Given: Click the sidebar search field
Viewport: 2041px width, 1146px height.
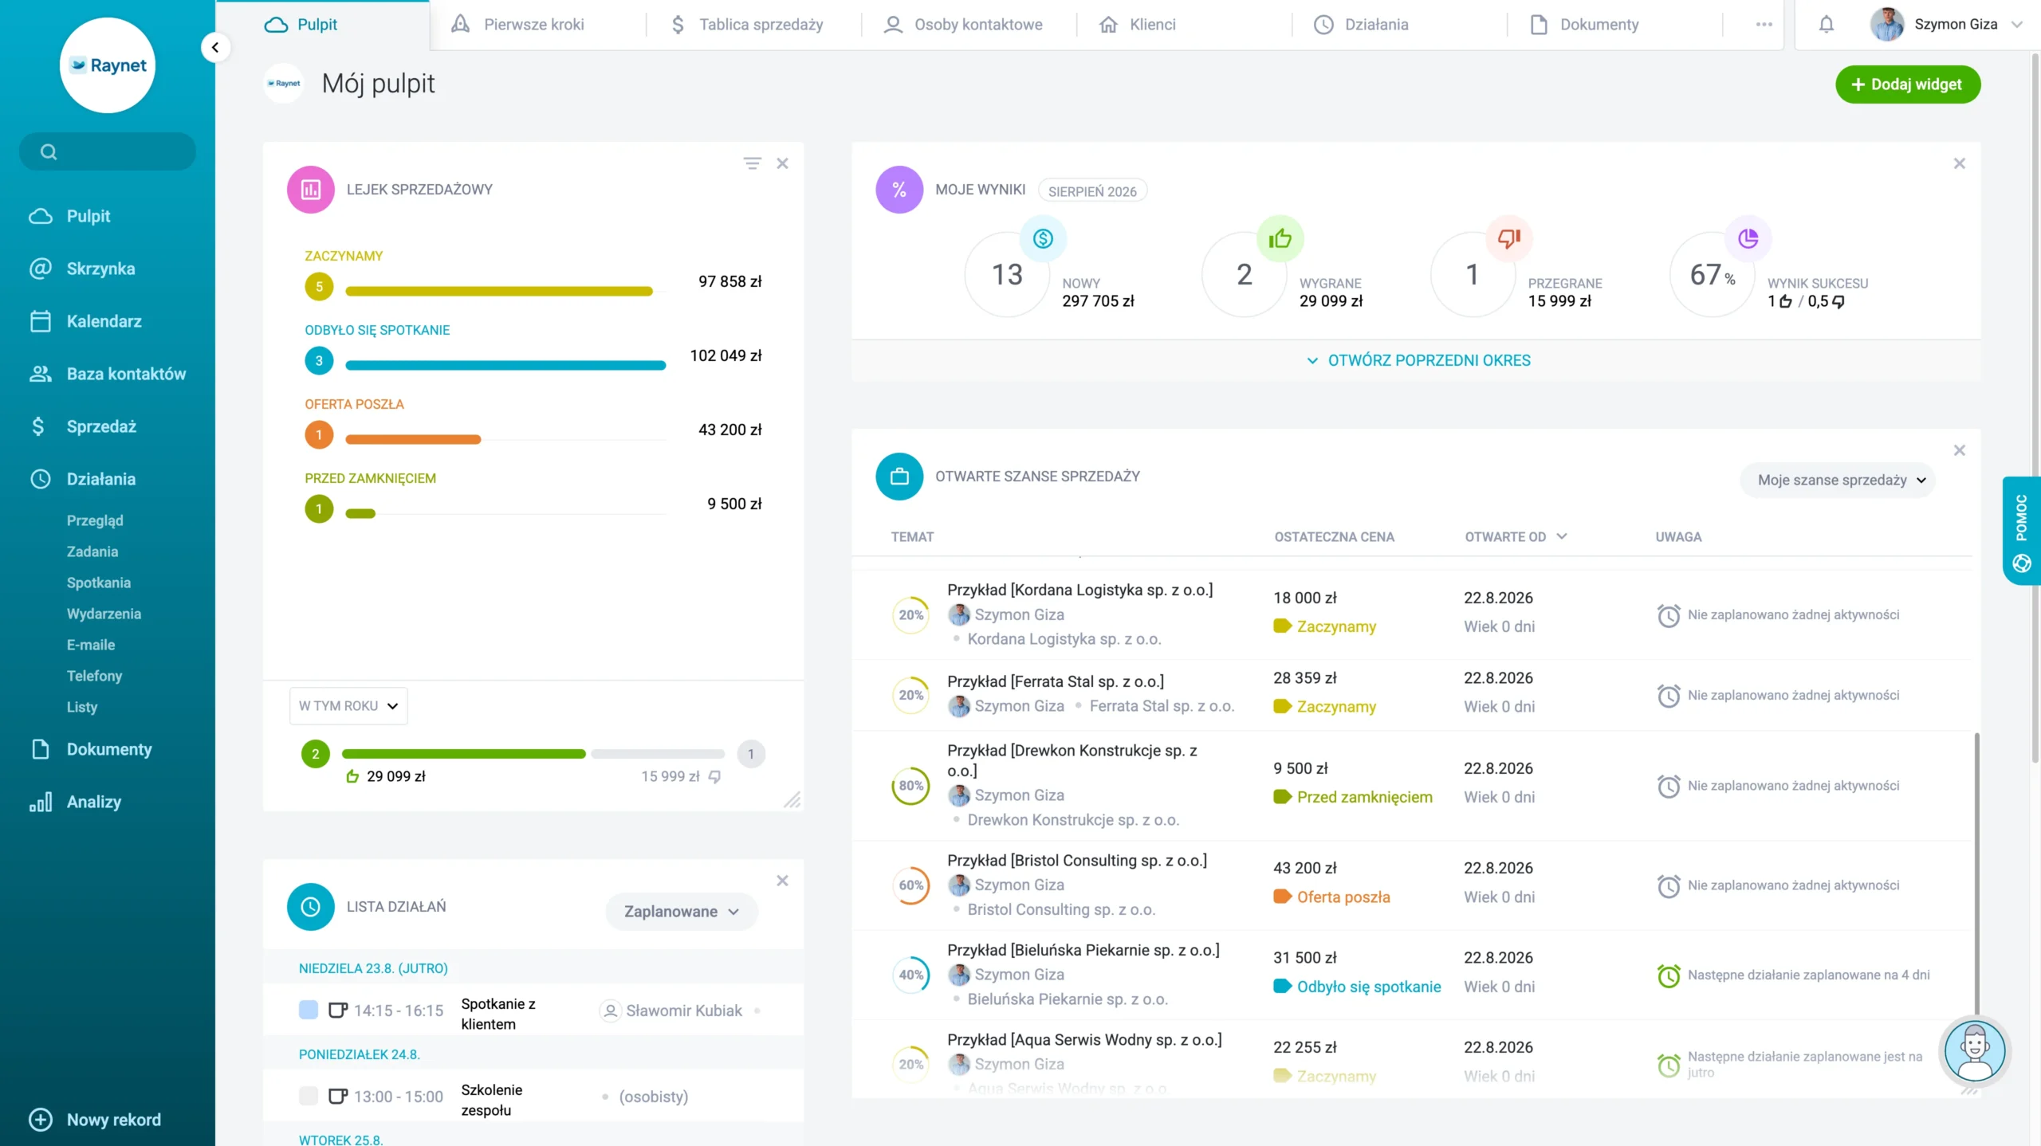Looking at the screenshot, I should pos(108,151).
